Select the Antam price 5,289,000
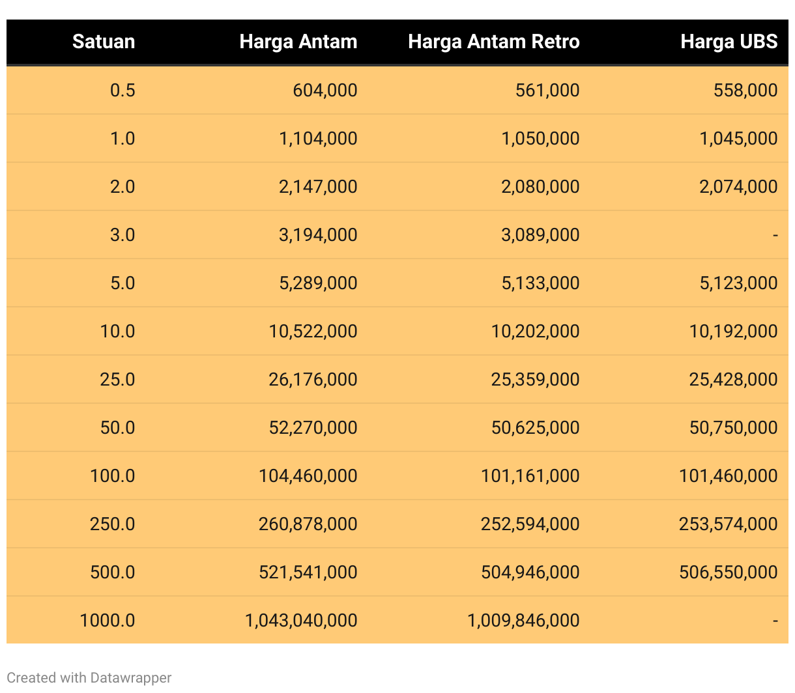The image size is (795, 693). pos(318,283)
